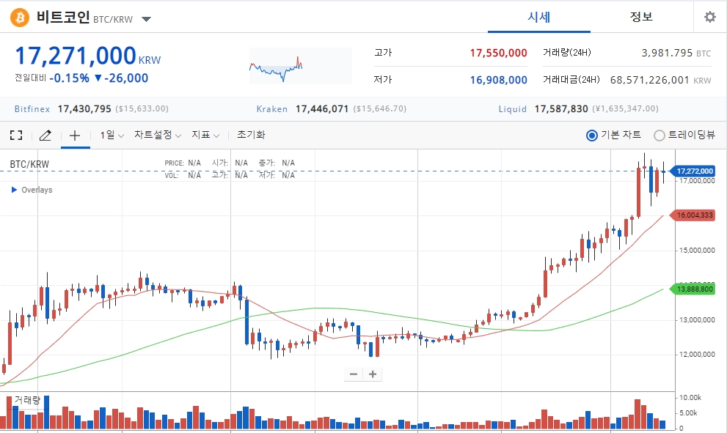
Task: Zoom out with the chart minus button
Action: pyautogui.click(x=354, y=374)
